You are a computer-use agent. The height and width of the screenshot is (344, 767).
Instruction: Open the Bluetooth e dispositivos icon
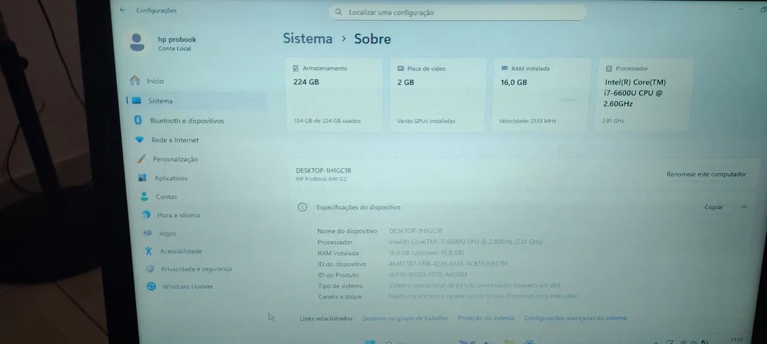[137, 120]
